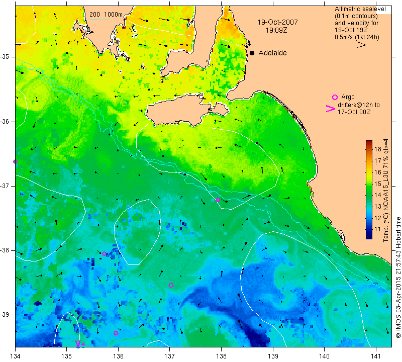Click the '200 1000m' depth contour label
Image resolution: width=402 pixels, height=362 pixels.
(x=106, y=15)
